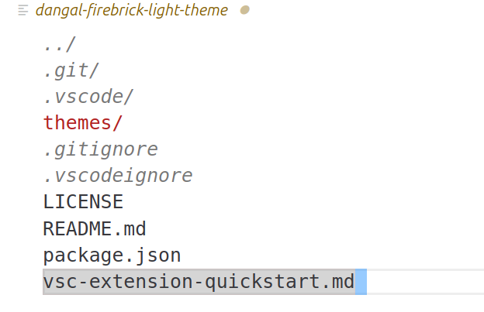This screenshot has height=312, width=484.
Task: Open the README.md file
Action: tap(95, 229)
